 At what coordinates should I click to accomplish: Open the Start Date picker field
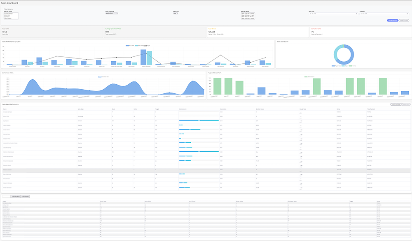(x=333, y=14)
